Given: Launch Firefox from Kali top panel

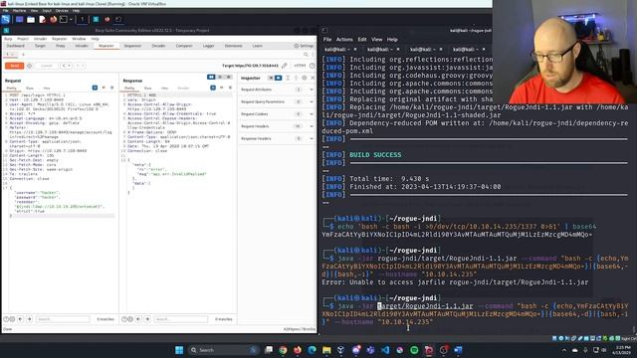Looking at the screenshot, I should (53, 19).
